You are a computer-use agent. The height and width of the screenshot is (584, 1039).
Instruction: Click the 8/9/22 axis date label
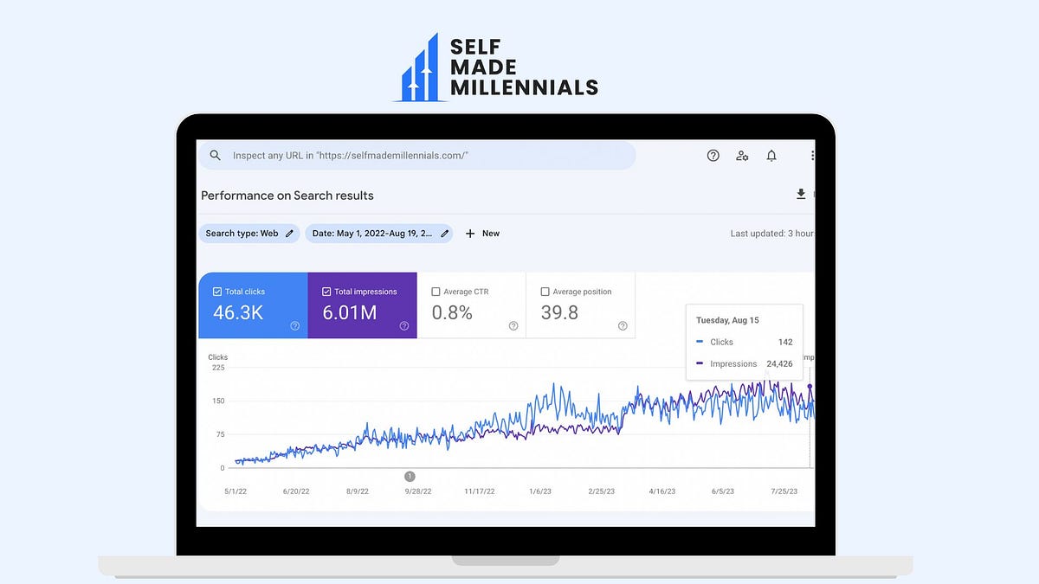click(x=357, y=491)
